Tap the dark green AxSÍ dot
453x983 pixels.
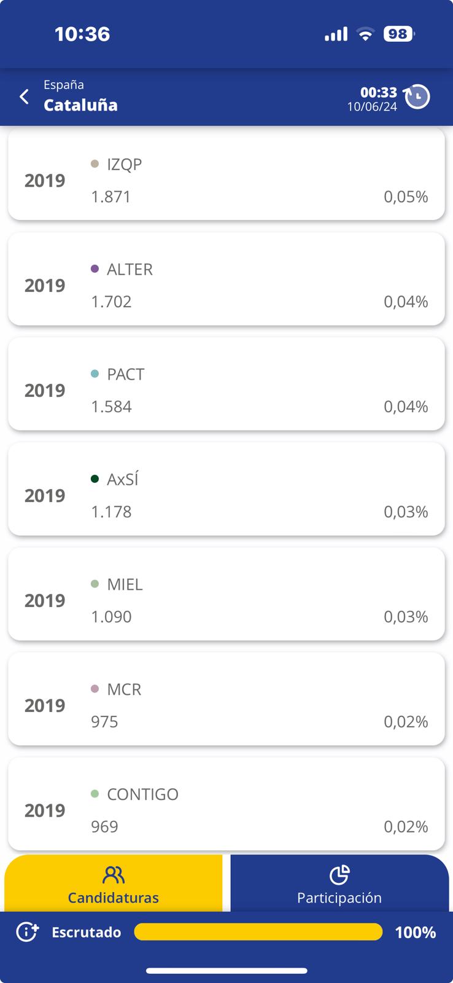95,479
